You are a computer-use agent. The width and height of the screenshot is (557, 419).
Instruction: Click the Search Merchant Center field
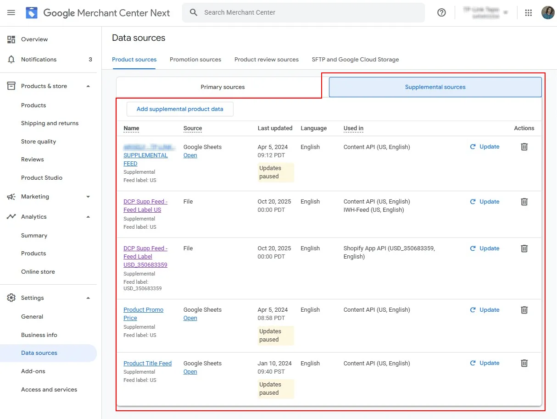(303, 12)
